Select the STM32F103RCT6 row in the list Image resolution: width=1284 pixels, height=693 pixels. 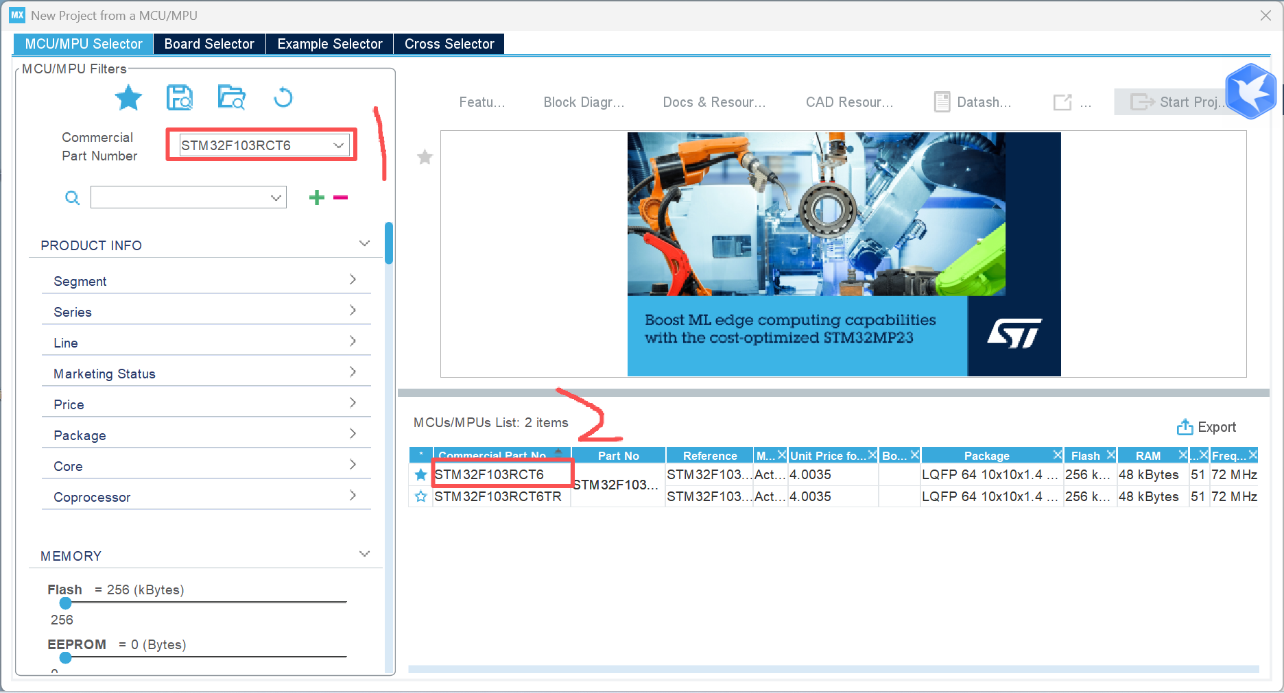click(833, 474)
